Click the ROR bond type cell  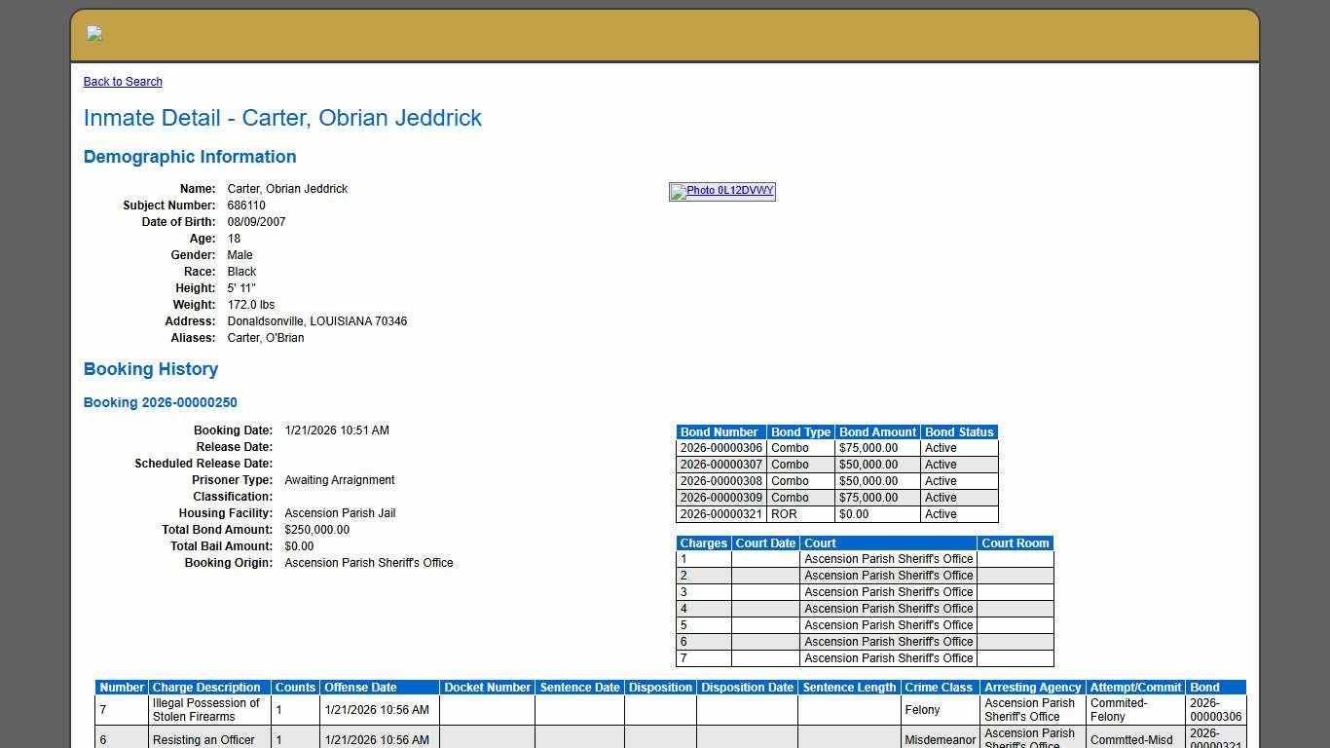[784, 514]
